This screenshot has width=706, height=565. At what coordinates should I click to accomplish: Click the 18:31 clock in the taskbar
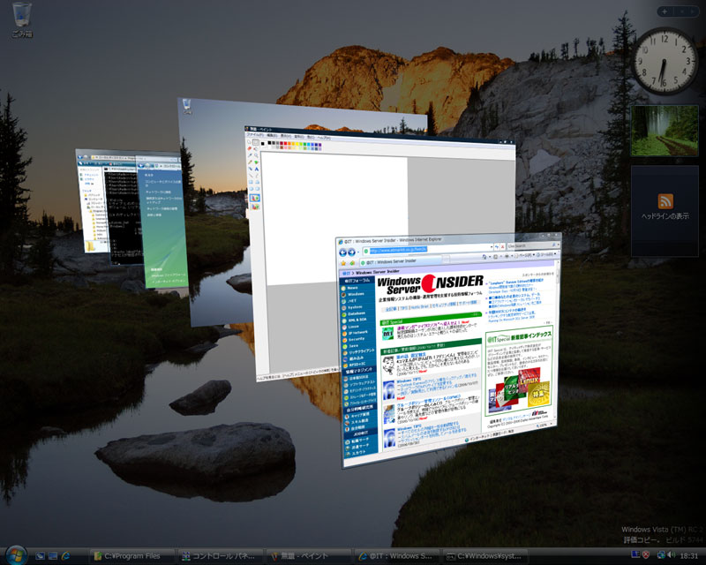689,555
